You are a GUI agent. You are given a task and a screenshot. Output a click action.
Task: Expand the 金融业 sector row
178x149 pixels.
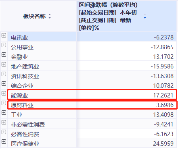tap(4, 55)
